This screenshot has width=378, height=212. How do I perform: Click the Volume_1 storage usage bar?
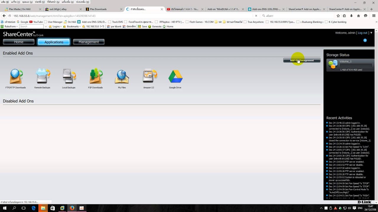[356, 65]
